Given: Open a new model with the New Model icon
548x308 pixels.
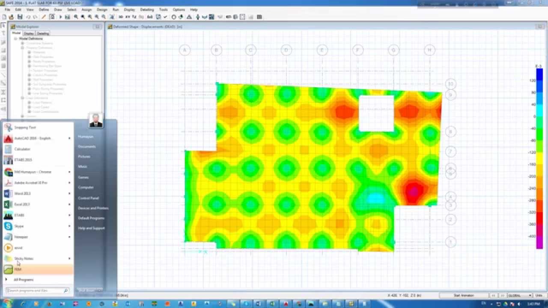Looking at the screenshot, I should (x=4, y=17).
